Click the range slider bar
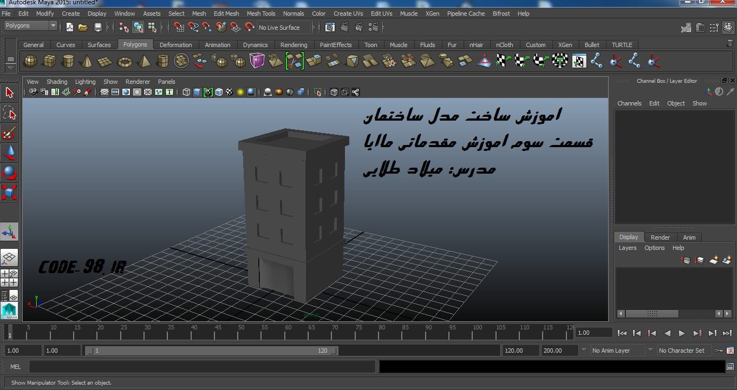Viewport: 737px width, 390px height. [212, 351]
